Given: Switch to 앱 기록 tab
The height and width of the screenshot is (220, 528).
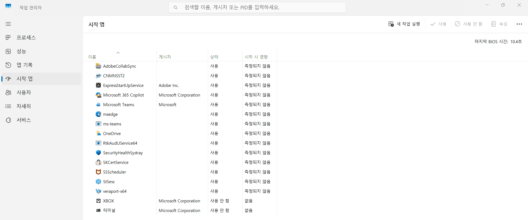Looking at the screenshot, I should [41, 65].
